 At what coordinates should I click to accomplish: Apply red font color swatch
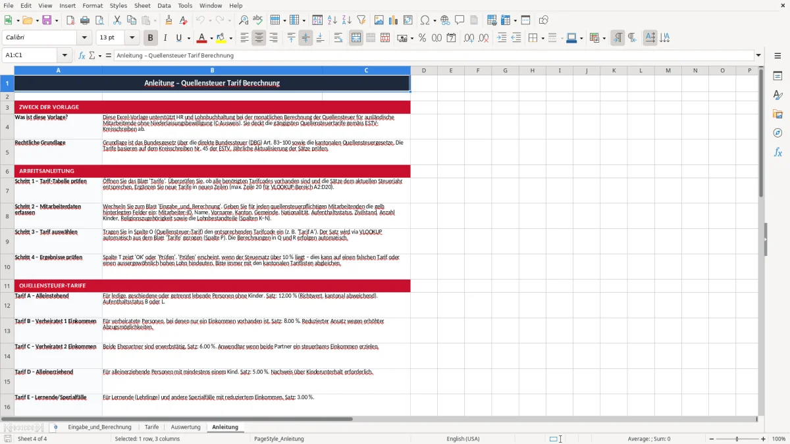coord(202,38)
